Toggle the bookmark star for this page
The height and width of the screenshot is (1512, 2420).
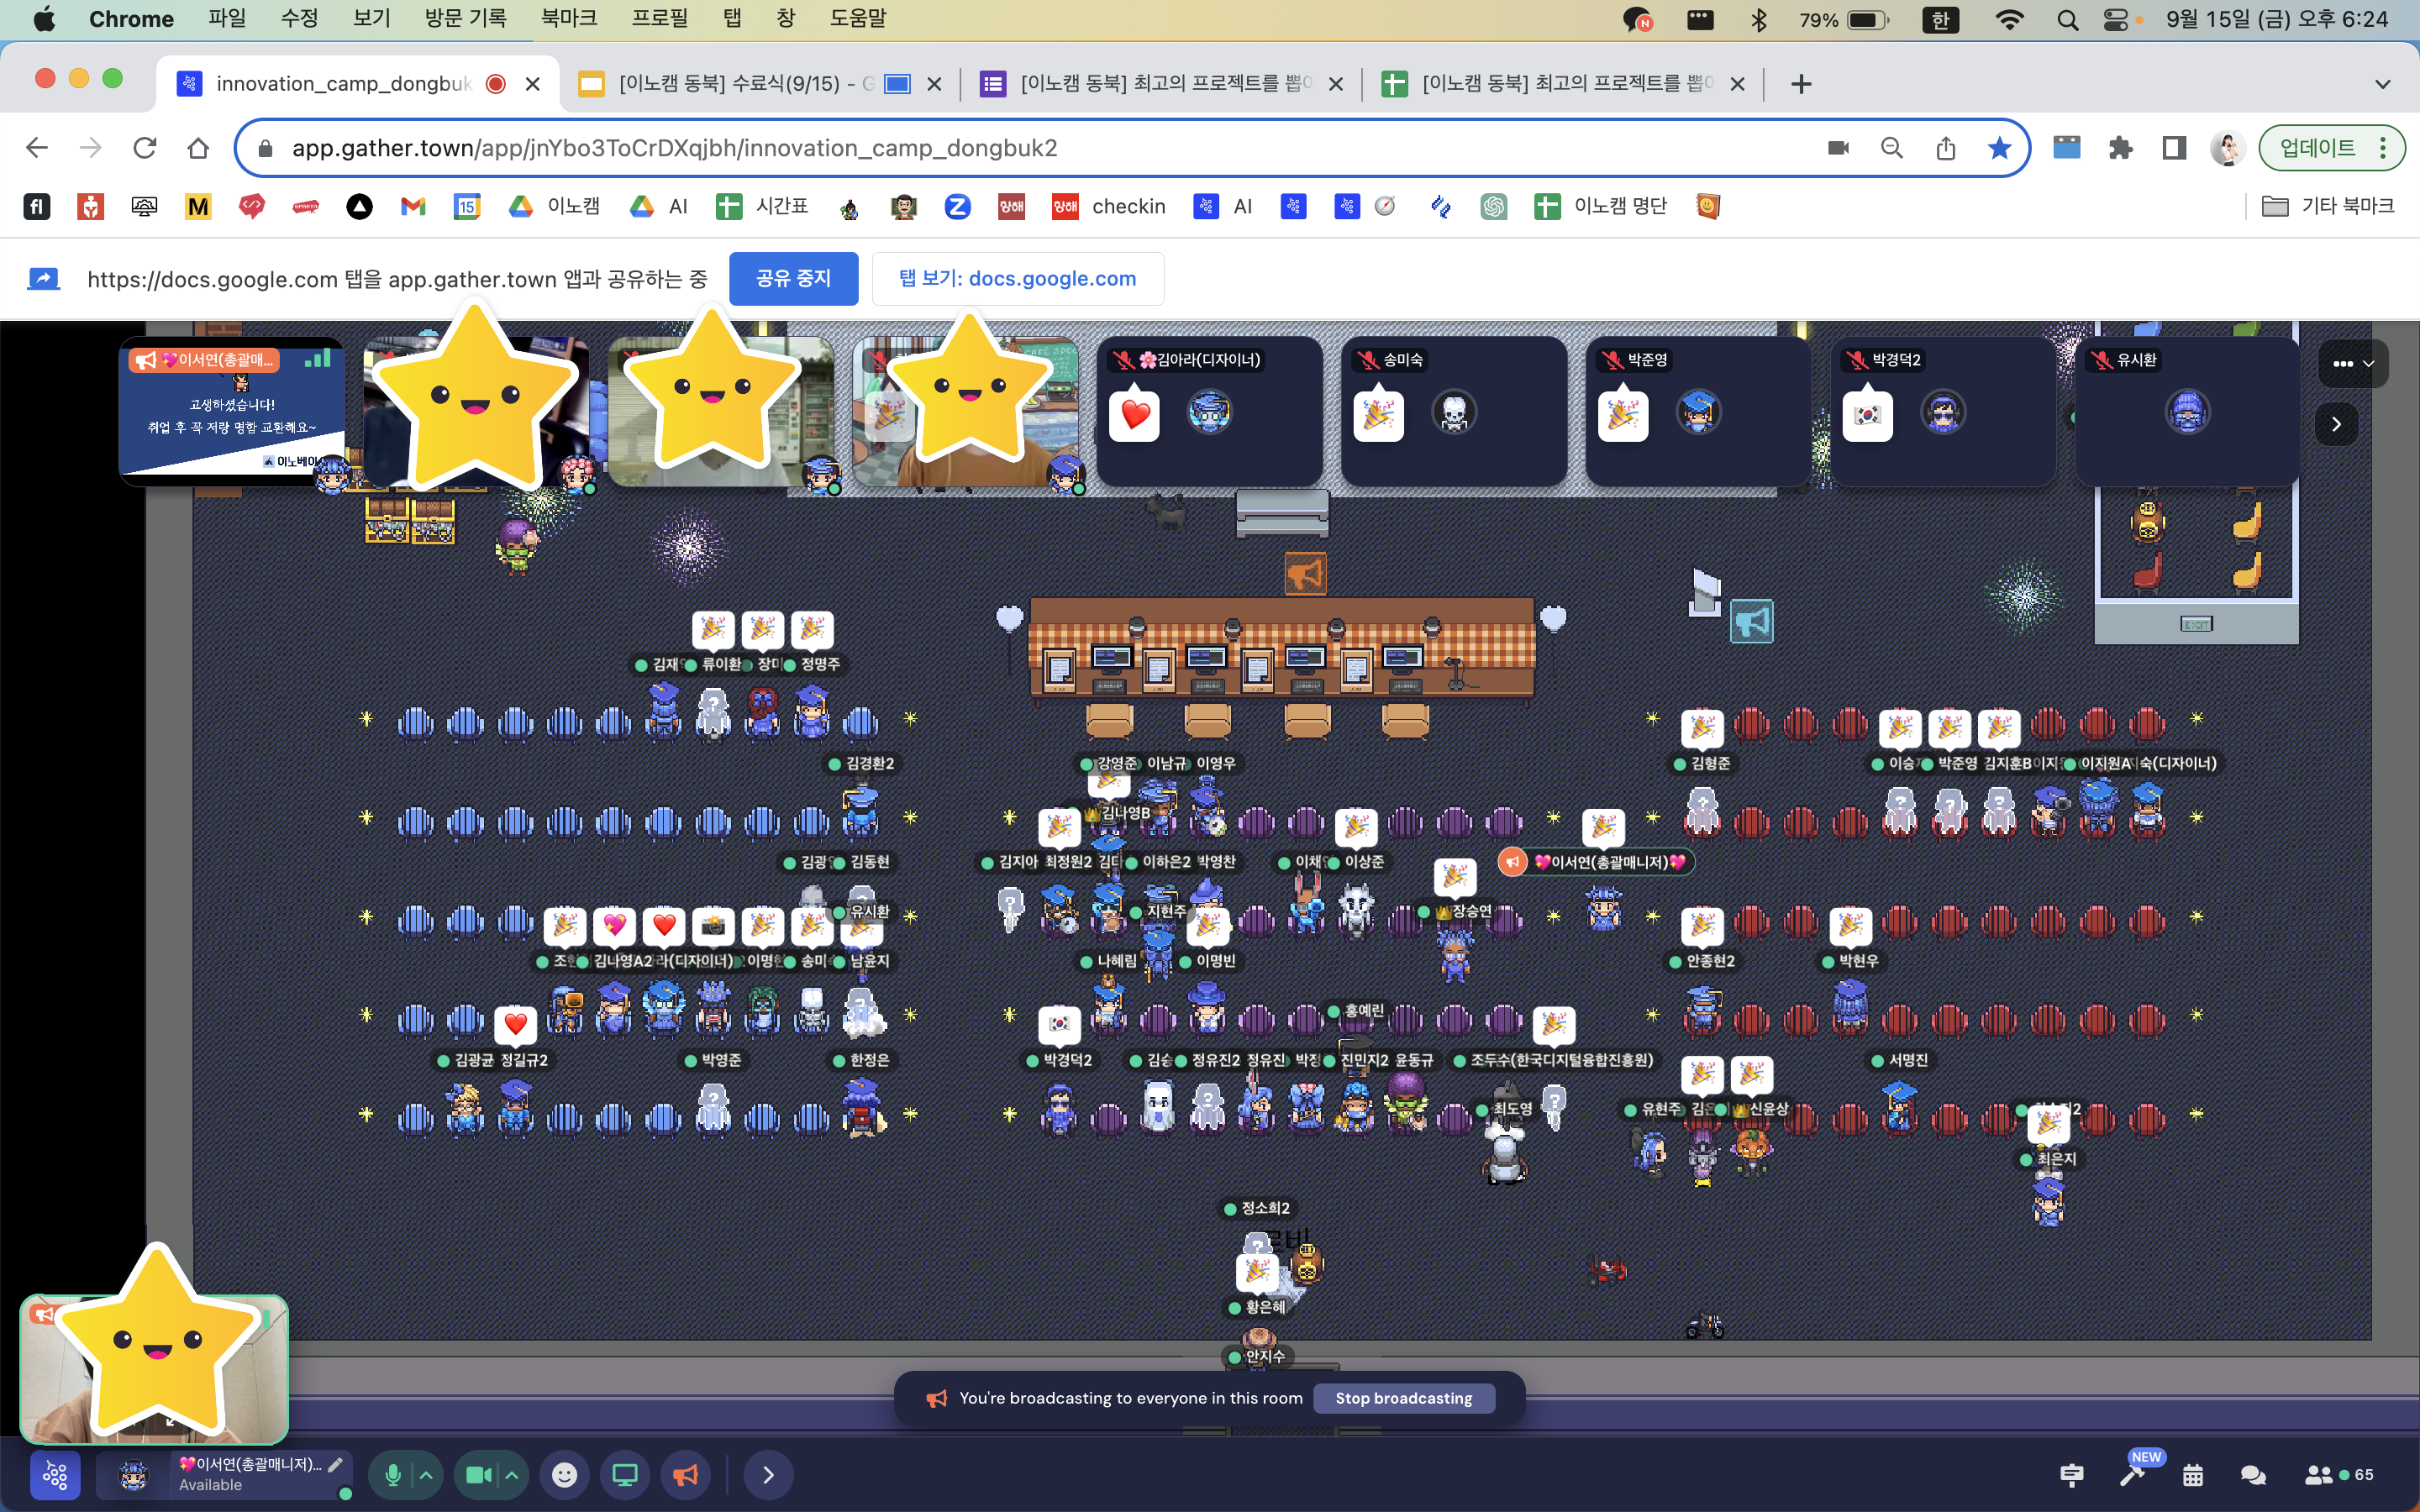(2000, 148)
